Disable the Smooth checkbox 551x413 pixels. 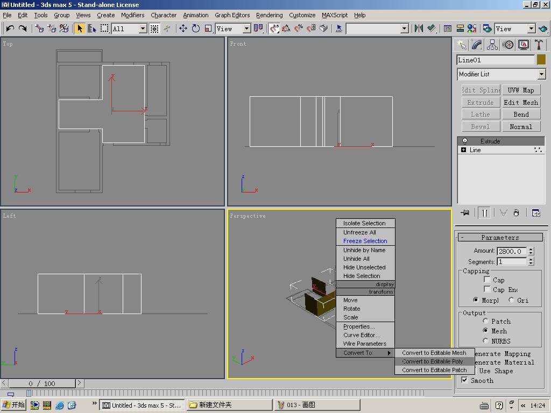click(x=464, y=380)
